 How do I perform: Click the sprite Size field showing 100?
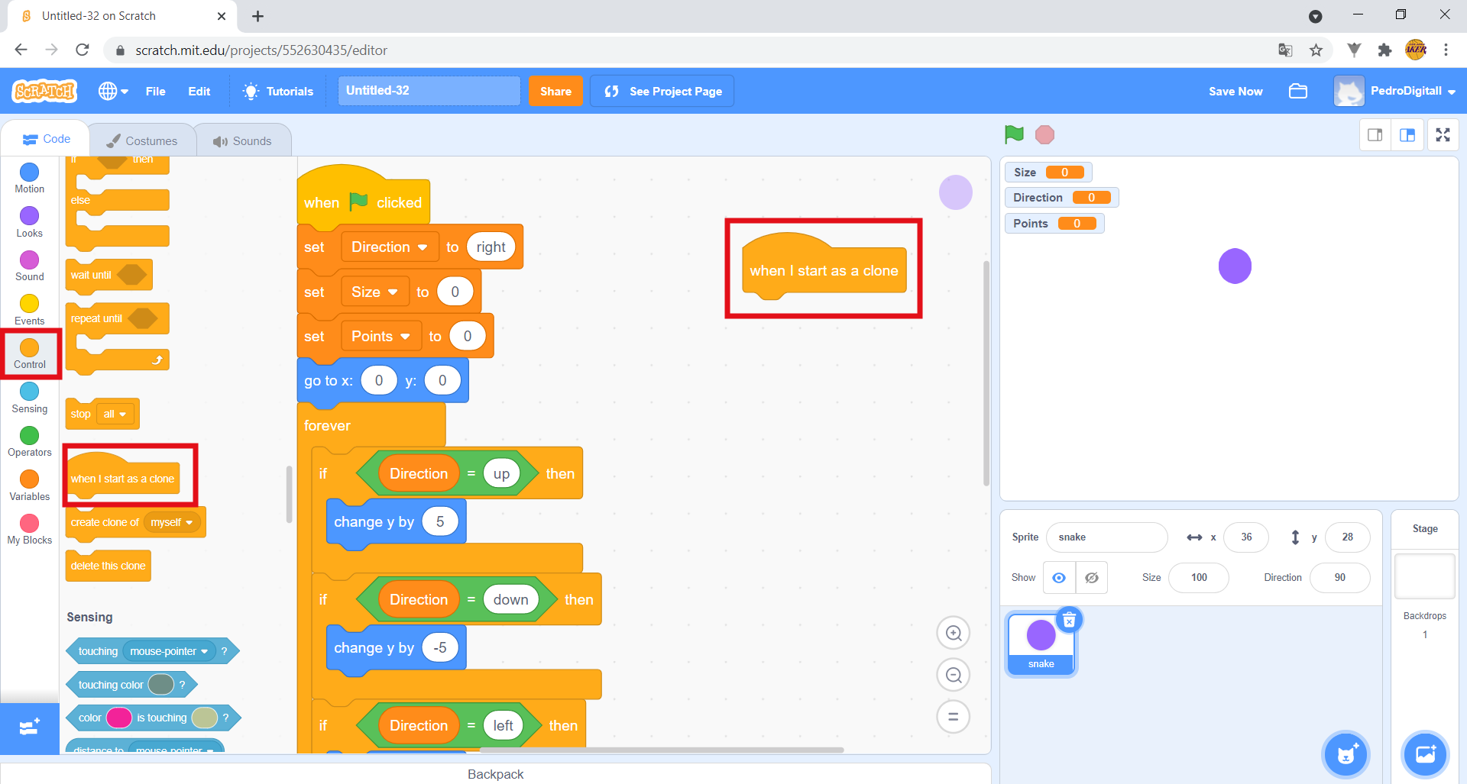1199,578
